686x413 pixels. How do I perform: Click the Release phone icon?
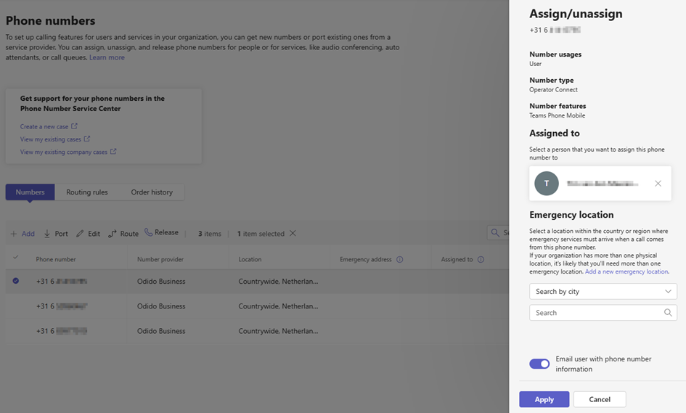click(149, 232)
